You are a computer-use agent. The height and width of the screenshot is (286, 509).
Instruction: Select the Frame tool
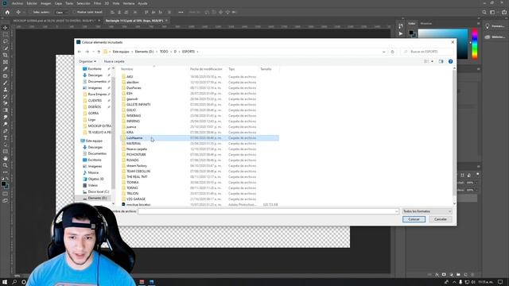[6, 62]
